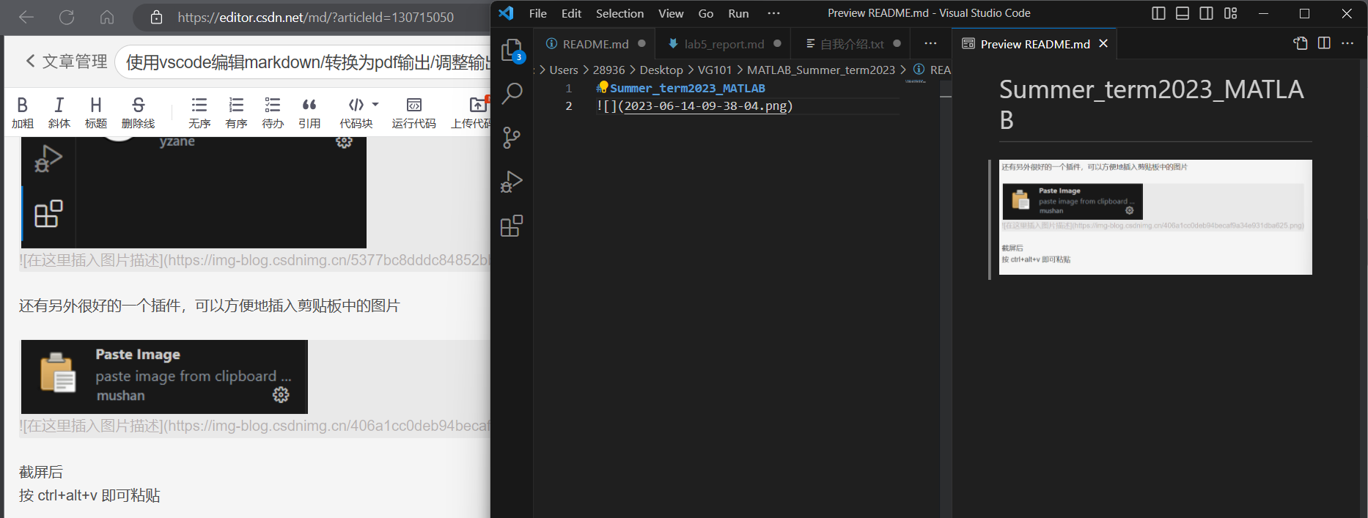Image resolution: width=1368 pixels, height=518 pixels.
Task: Open the Run menu
Action: [738, 13]
